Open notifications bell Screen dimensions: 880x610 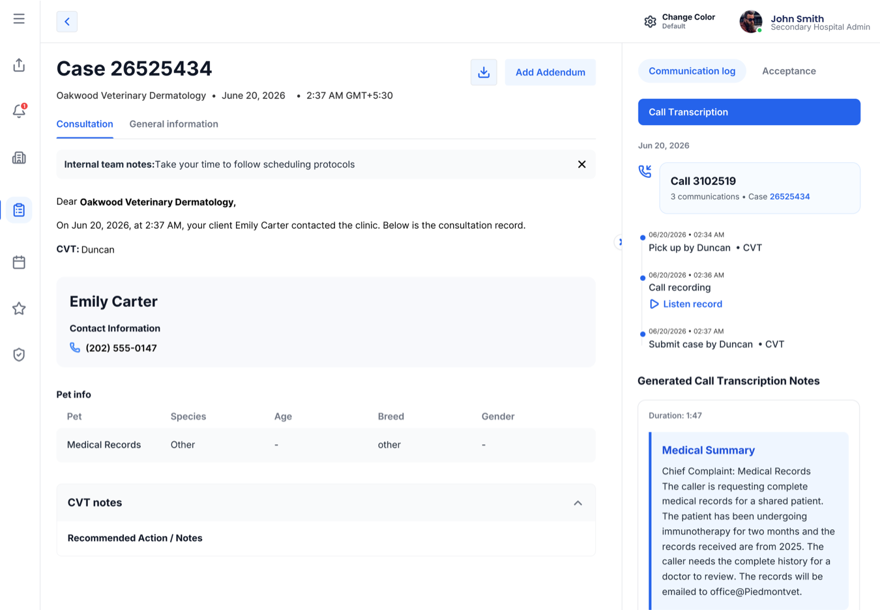pos(19,111)
